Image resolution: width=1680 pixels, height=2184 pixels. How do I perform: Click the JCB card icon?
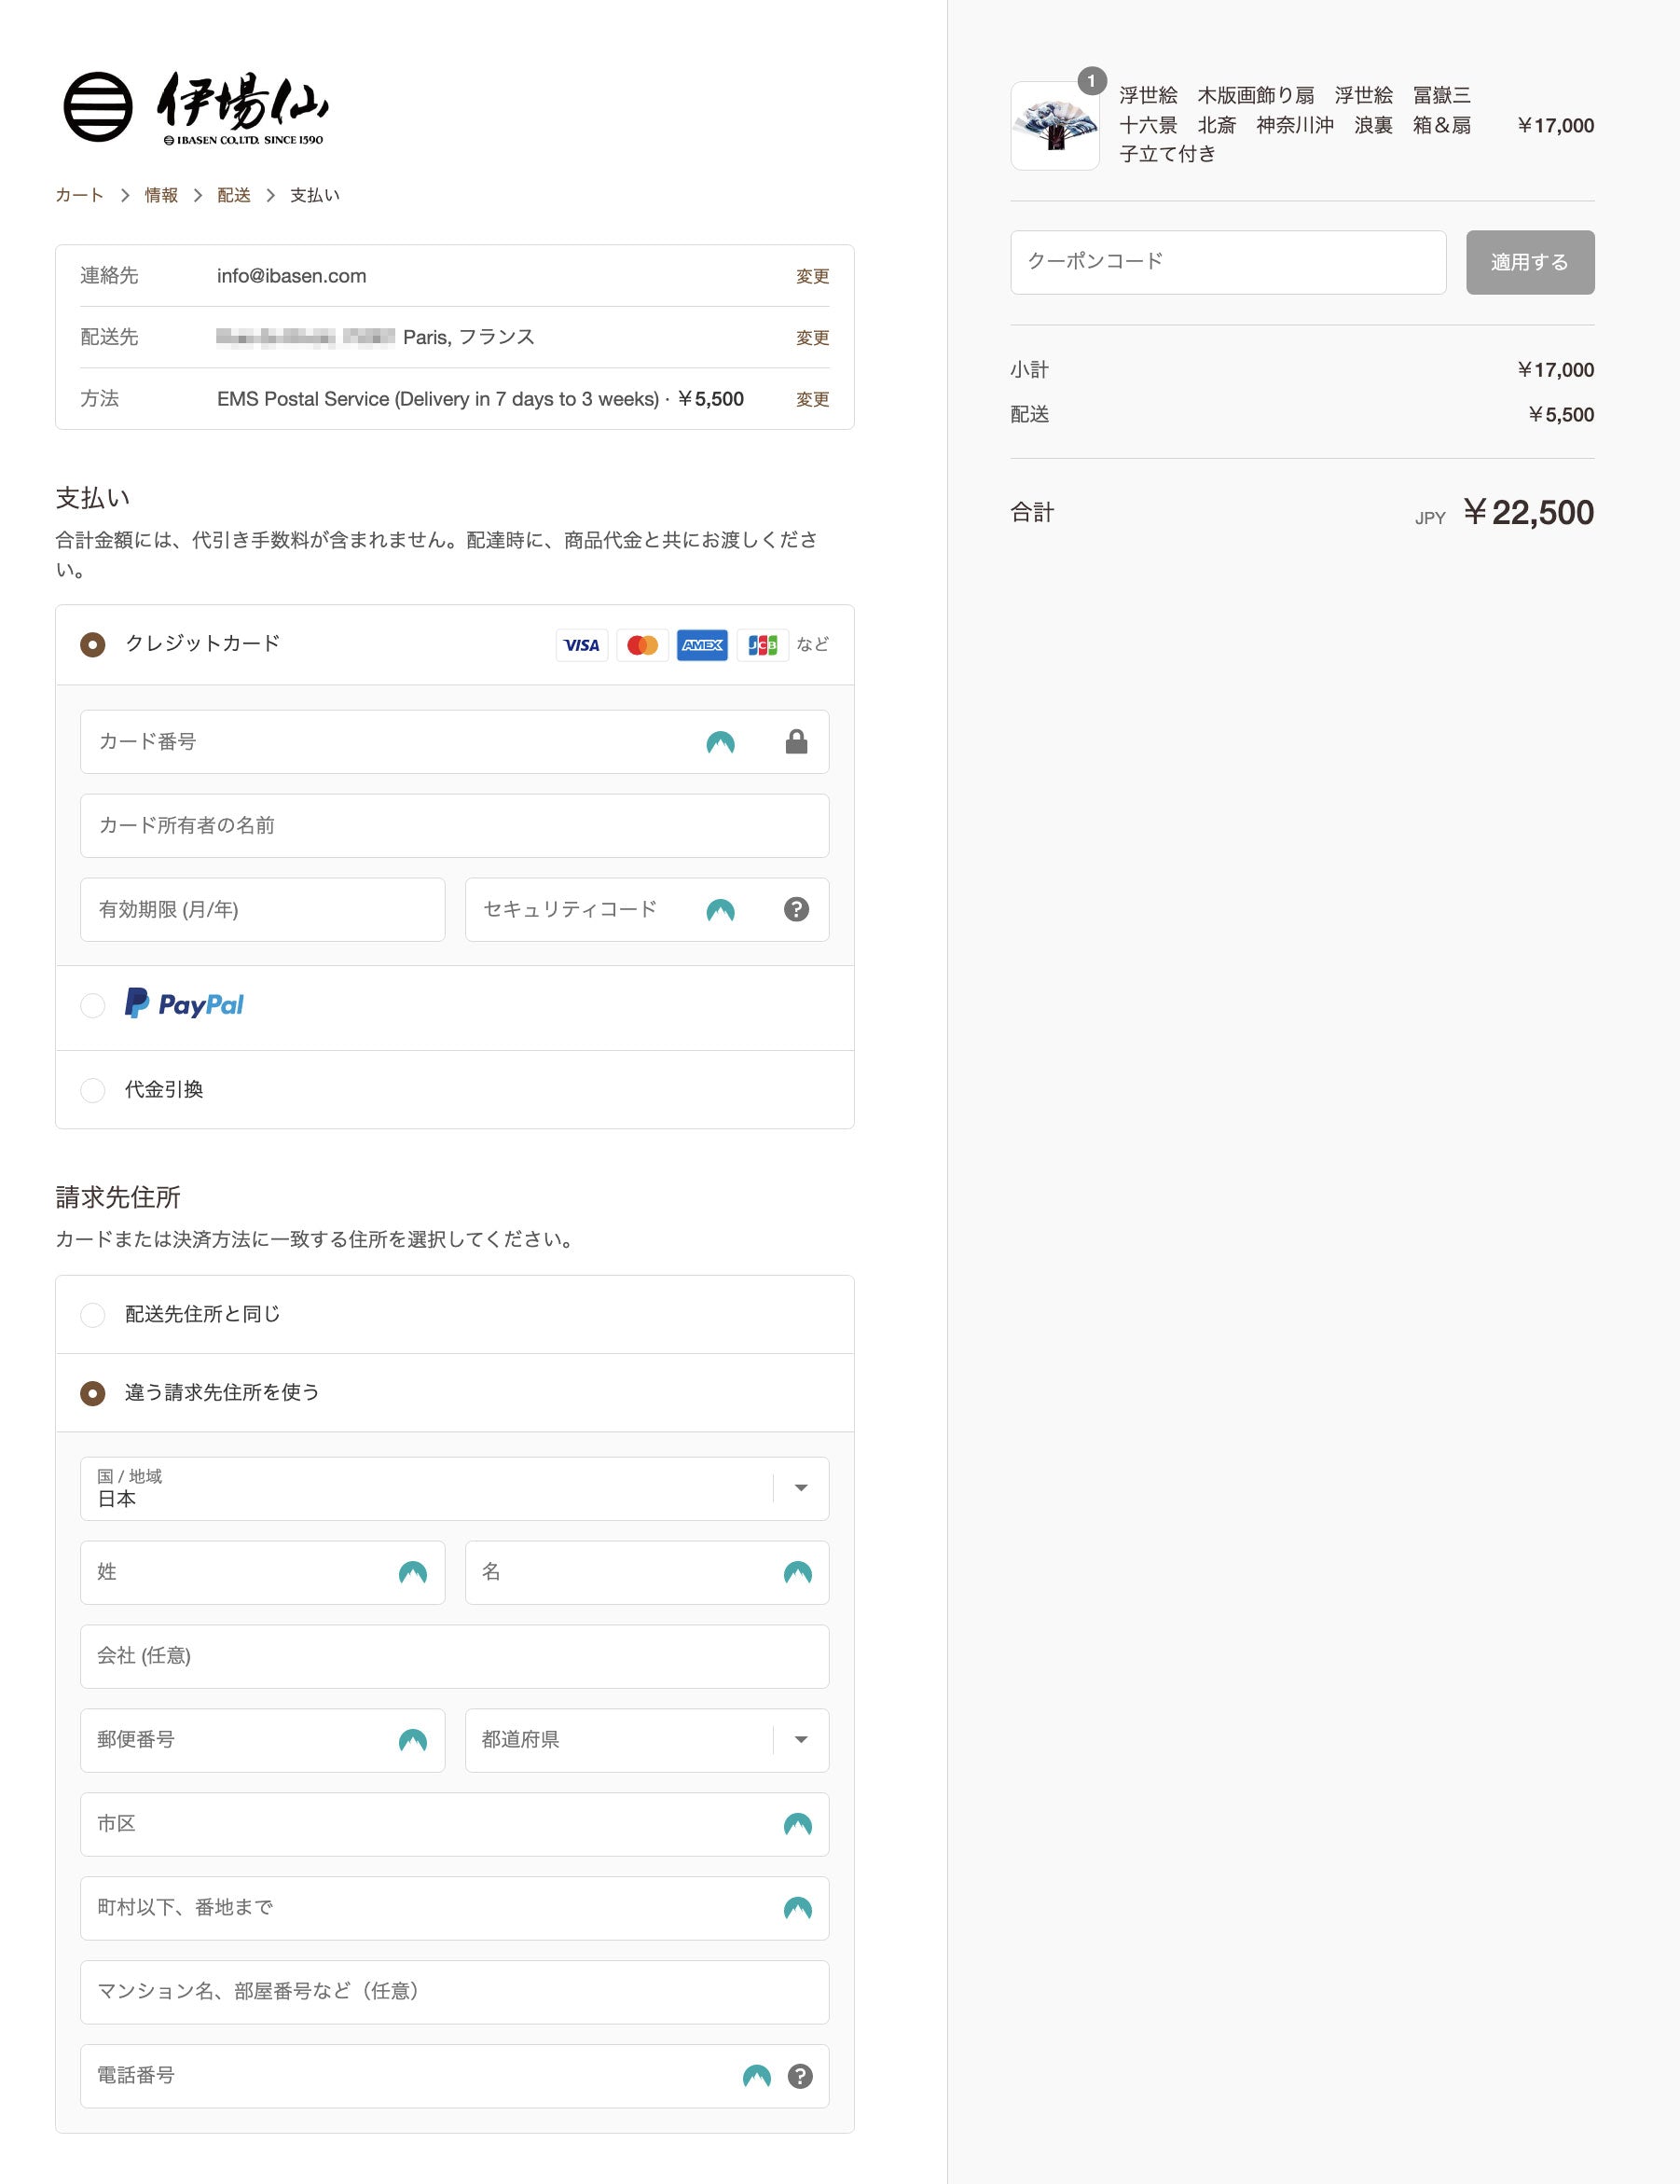coord(763,645)
